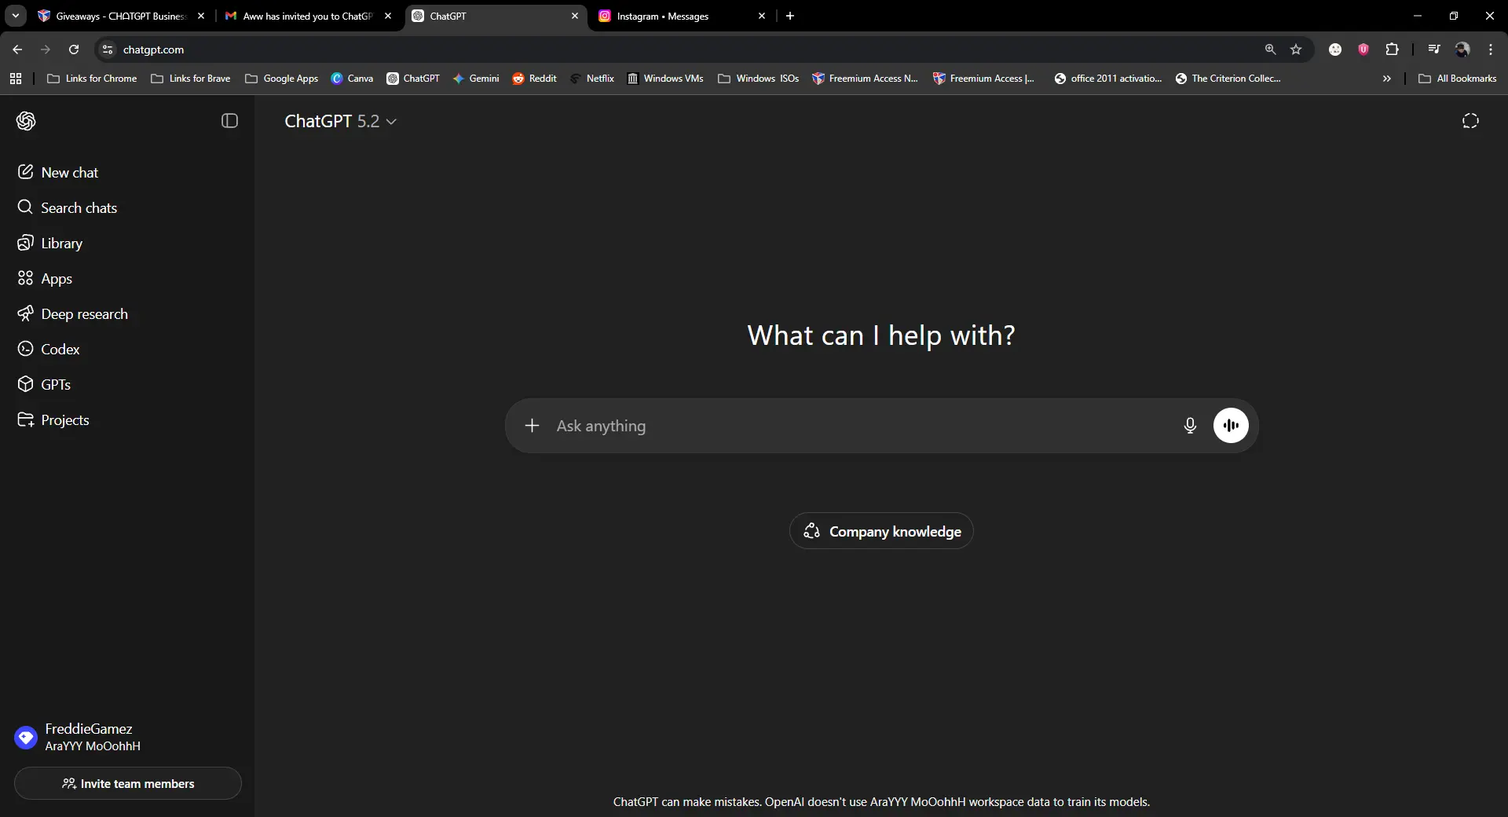This screenshot has height=817, width=1508.
Task: Click Invite team members button
Action: tap(128, 783)
